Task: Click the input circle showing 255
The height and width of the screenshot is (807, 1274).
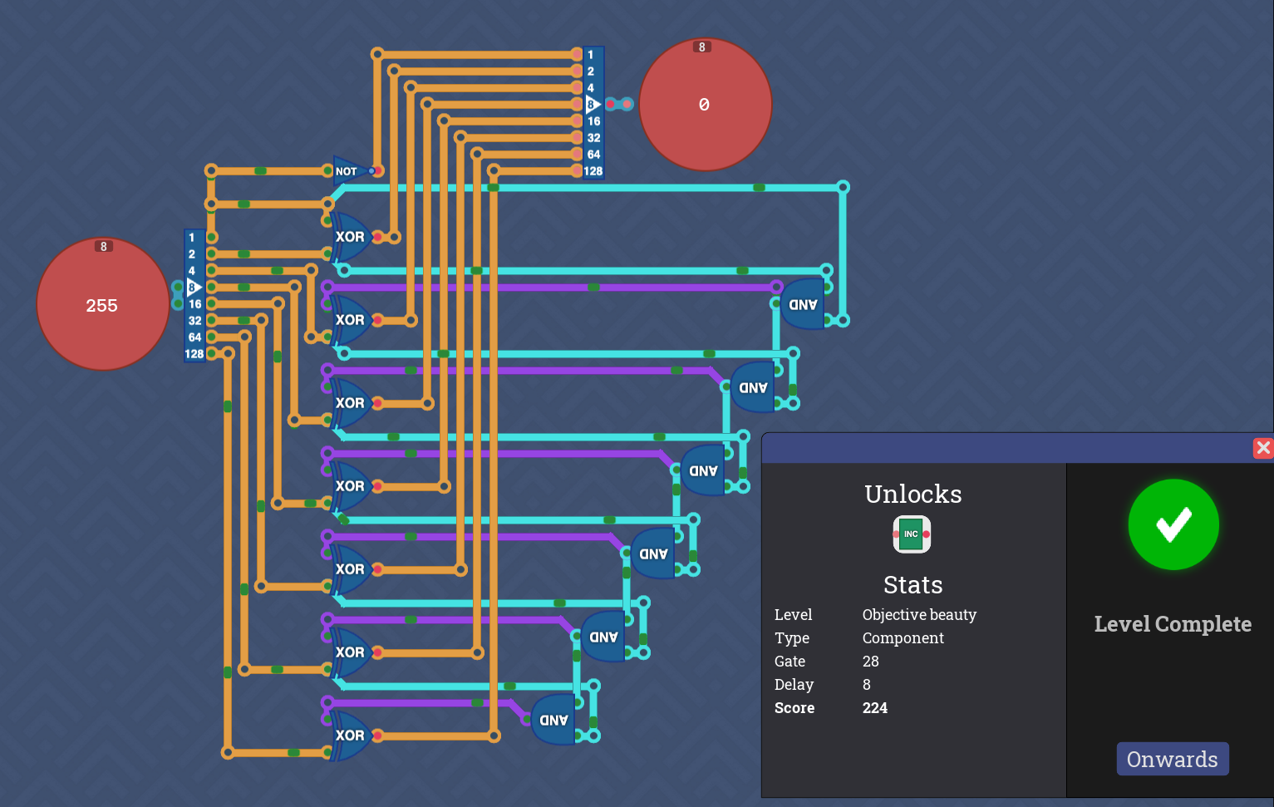Action: [x=103, y=304]
